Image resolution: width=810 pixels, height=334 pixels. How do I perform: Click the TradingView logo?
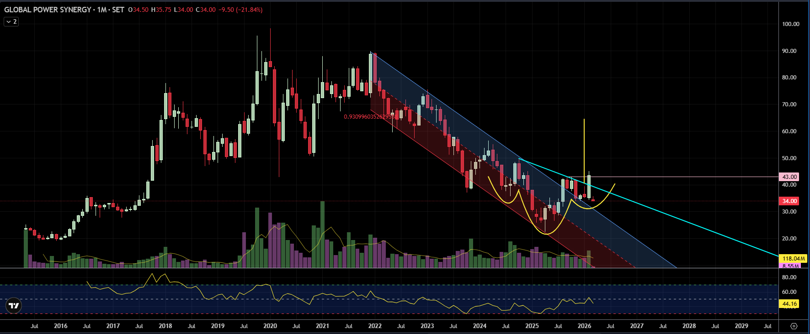(x=14, y=306)
